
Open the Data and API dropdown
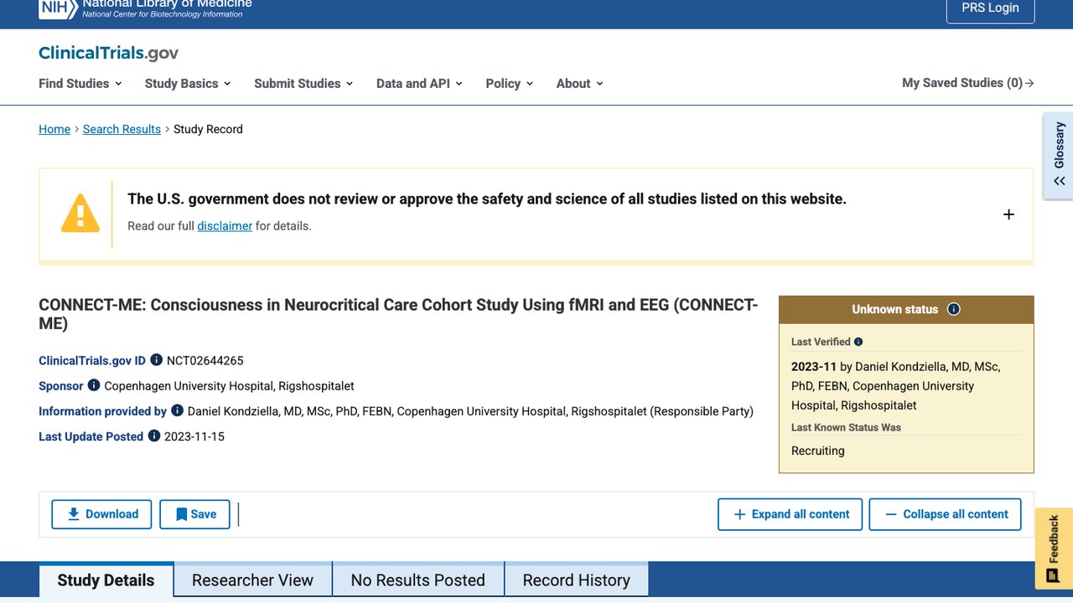(x=419, y=83)
